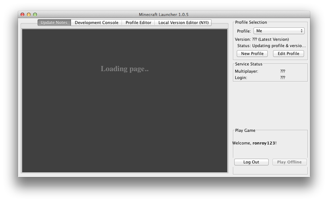Close the Minecraft Launcher window with red button
The image size is (328, 202).
[22, 15]
